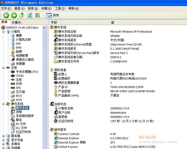Click the 电源管理 icon in tree
187x149 pixels.
(13, 55)
